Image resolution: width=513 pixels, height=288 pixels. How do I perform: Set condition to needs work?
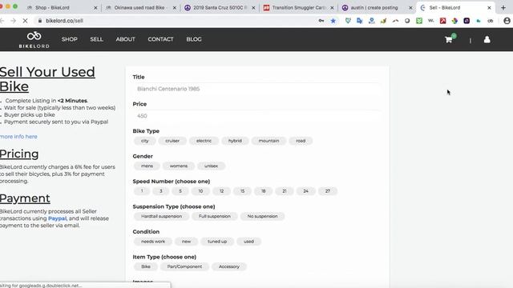153,242
